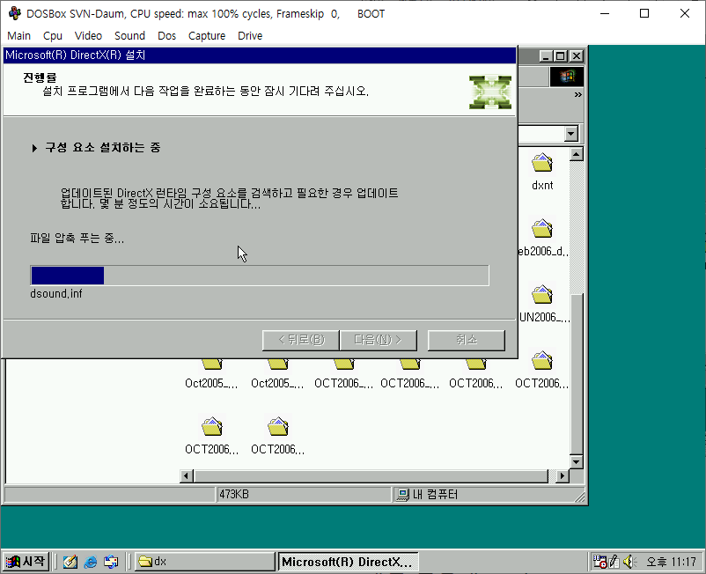The width and height of the screenshot is (706, 574).
Task: Click the Explorer vertical scrollbar up arrow
Action: tap(577, 154)
